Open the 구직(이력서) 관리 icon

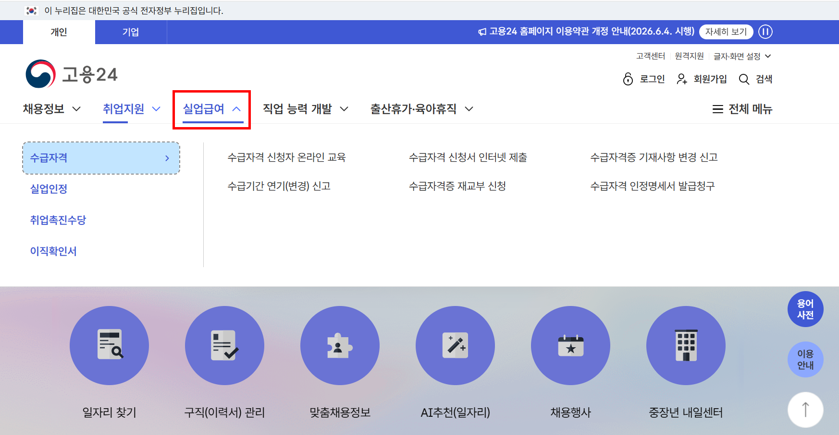pos(224,345)
